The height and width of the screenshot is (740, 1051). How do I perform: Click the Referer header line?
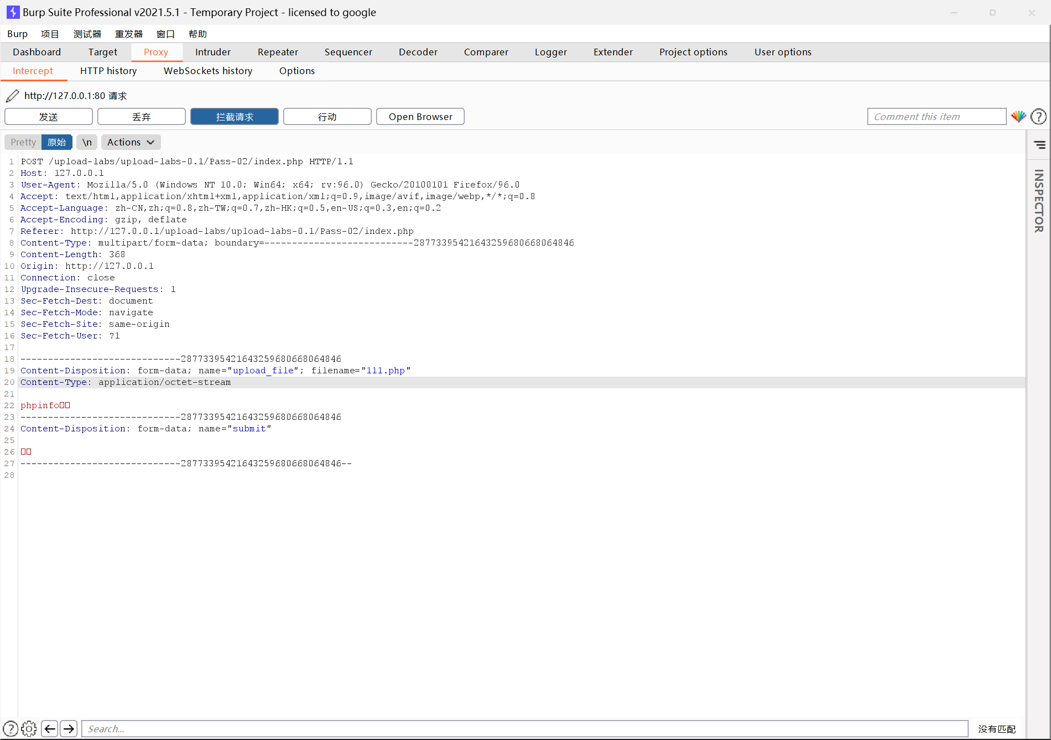pos(217,231)
